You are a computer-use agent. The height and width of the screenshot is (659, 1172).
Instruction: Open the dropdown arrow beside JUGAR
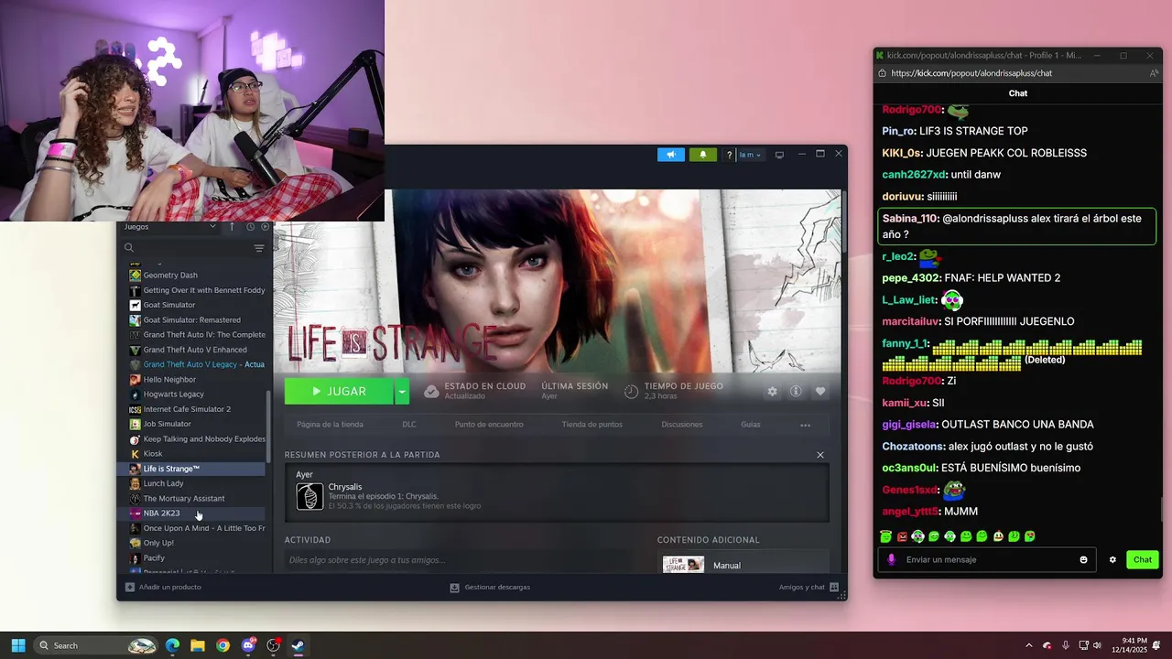pyautogui.click(x=401, y=392)
